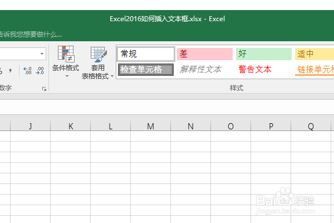Click the 样式 group label
334x223 pixels.
click(237, 88)
